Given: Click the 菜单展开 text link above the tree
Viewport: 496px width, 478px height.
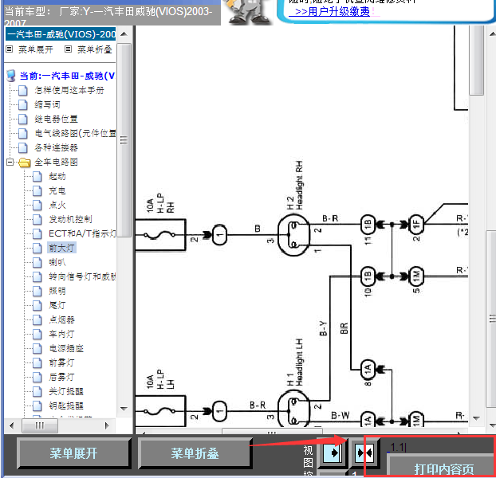Looking at the screenshot, I should 35,49.
